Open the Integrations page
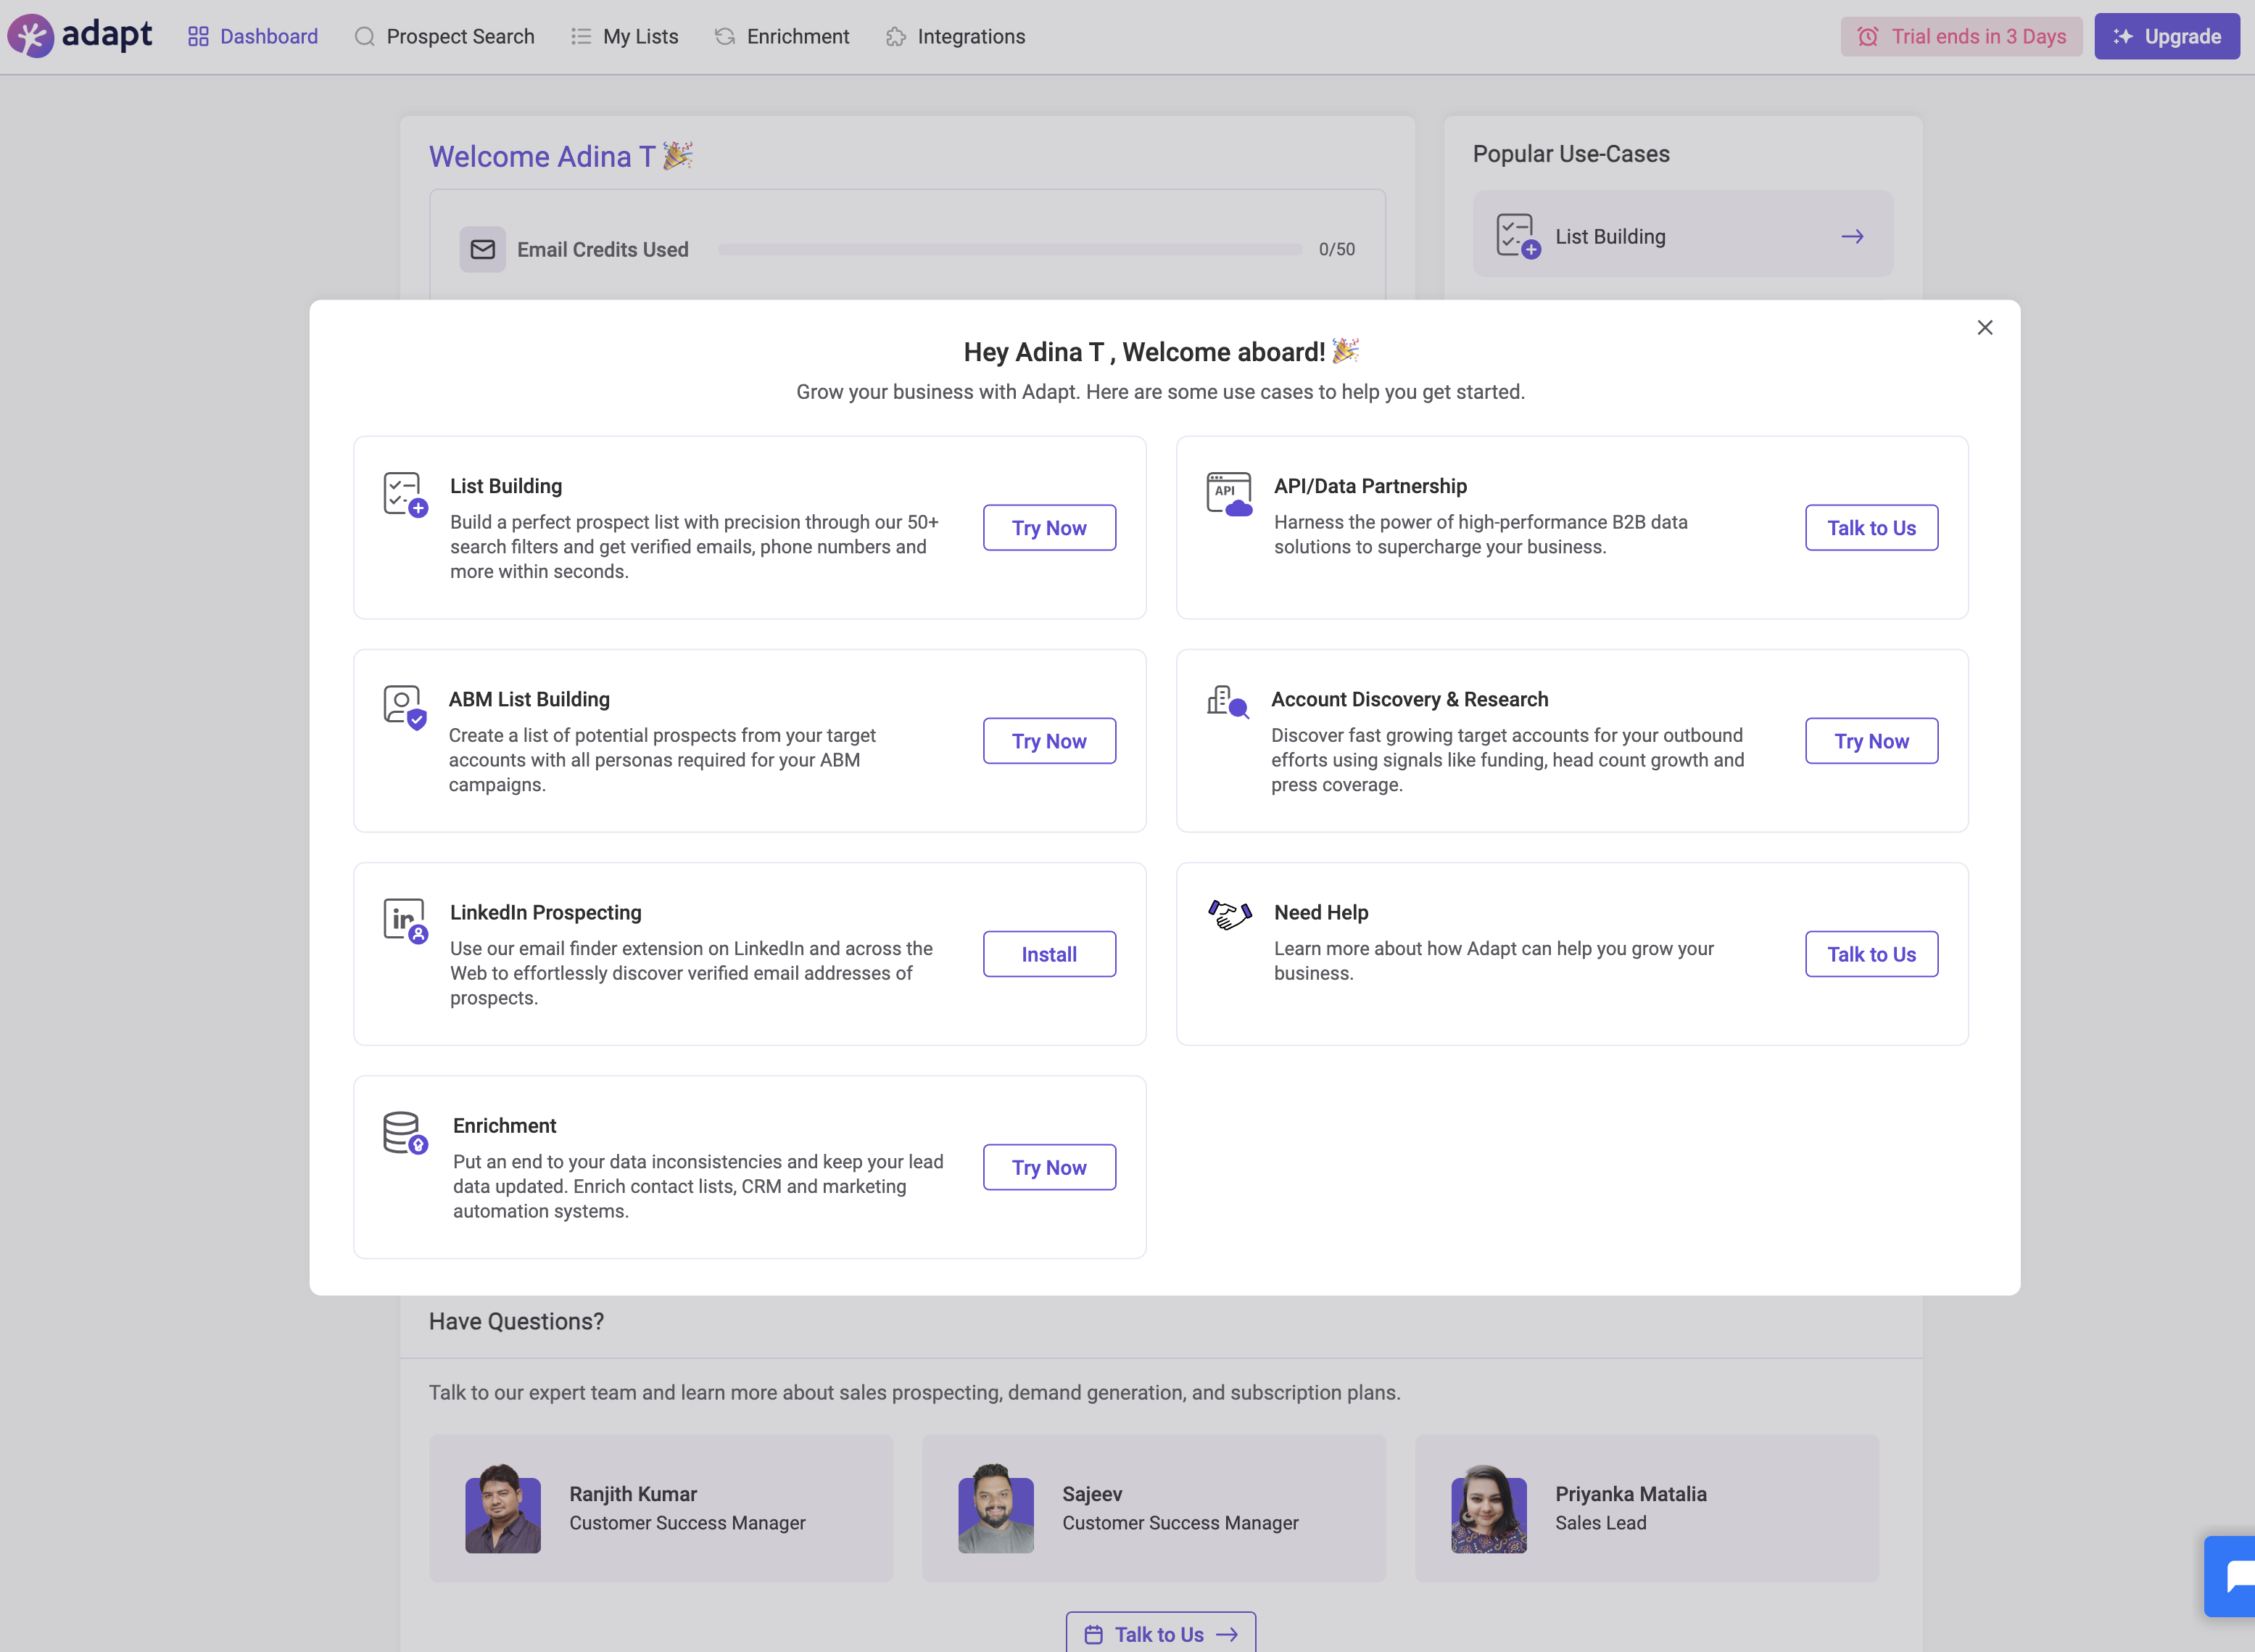The image size is (2255, 1652). click(956, 36)
